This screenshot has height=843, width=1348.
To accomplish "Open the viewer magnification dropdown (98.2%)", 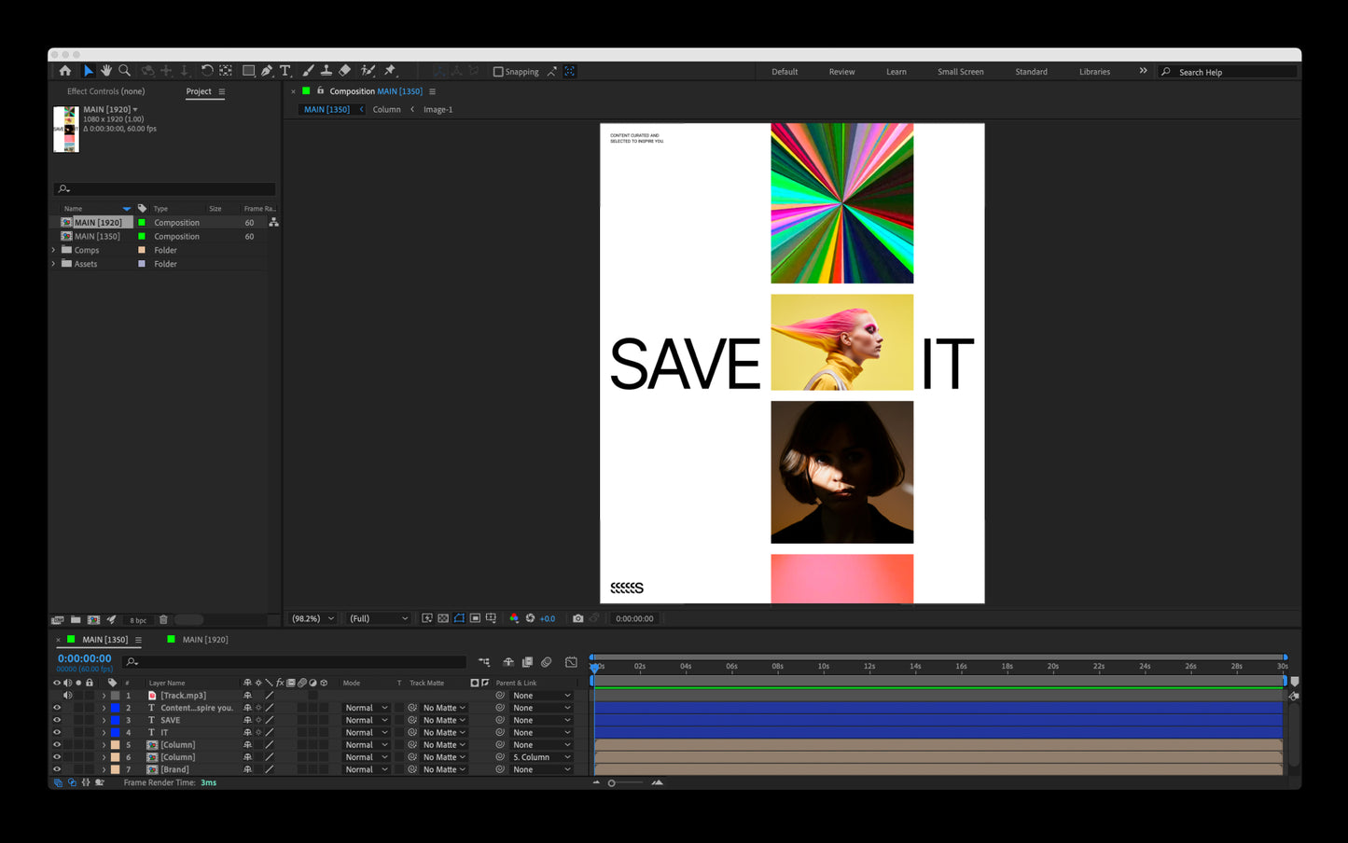I will [x=313, y=618].
